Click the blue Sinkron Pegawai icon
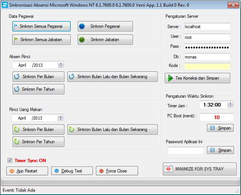 (x=82, y=26)
